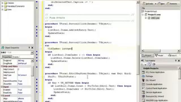Expand the Classes folder in Structure view
This screenshot has height=102, width=181.
click(x=3, y=3)
